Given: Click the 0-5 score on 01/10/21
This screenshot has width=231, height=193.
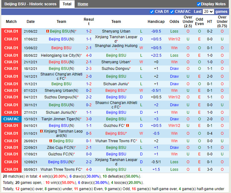Looking at the screenshot, I should click(89, 133).
